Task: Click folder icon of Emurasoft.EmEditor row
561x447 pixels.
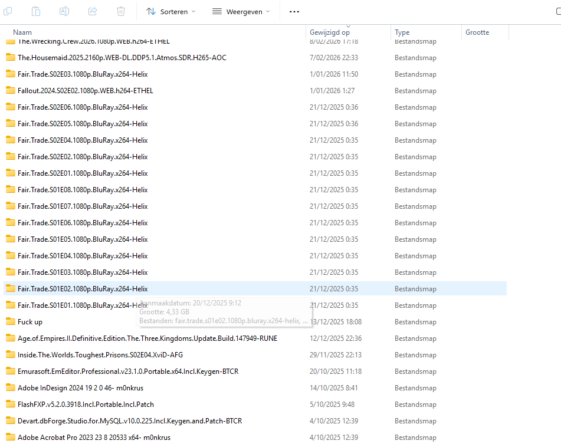Action: click(11, 371)
